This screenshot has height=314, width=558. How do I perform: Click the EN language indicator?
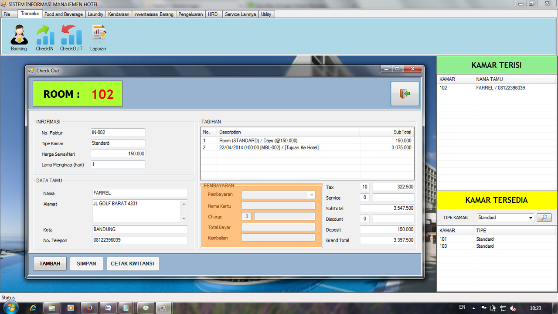point(462,307)
